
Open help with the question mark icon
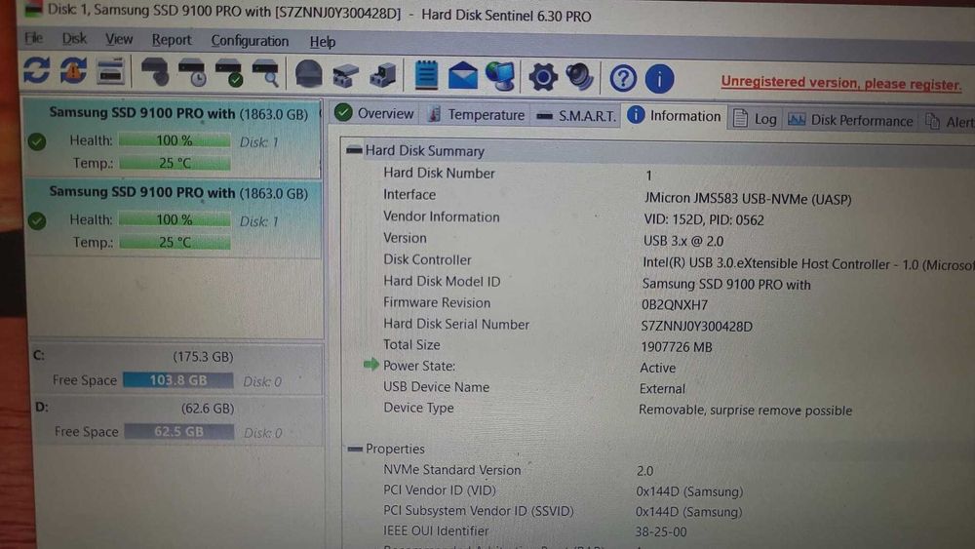coord(622,78)
